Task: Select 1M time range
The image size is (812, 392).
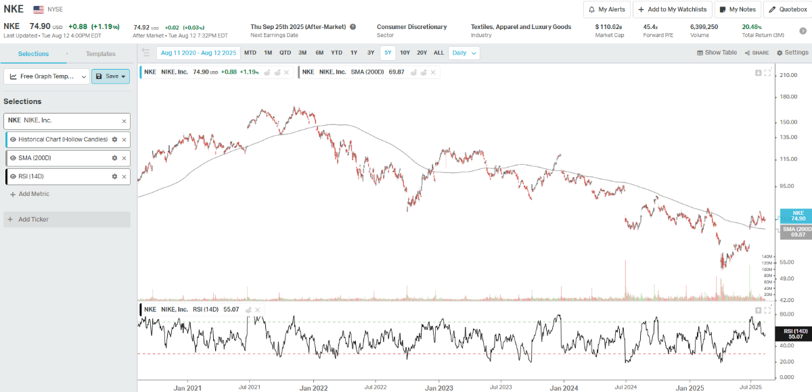Action: click(x=268, y=53)
